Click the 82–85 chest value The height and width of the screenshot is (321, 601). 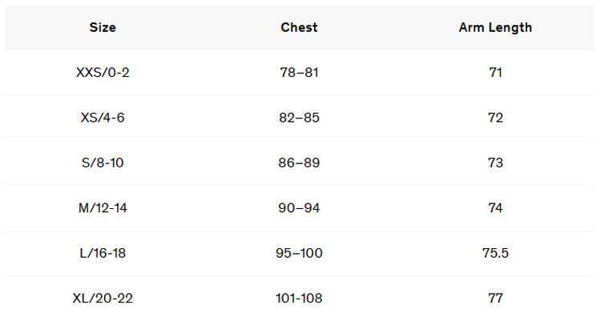(299, 118)
